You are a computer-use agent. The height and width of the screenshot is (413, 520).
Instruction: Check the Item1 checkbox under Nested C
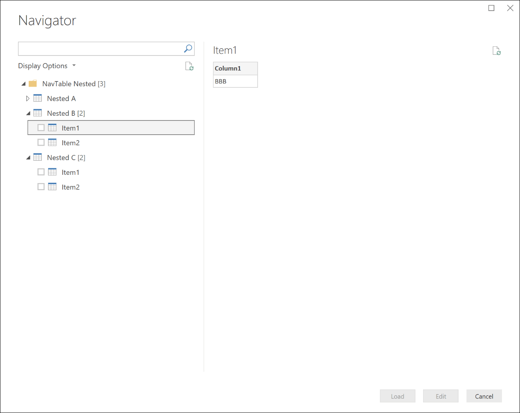pyautogui.click(x=41, y=172)
